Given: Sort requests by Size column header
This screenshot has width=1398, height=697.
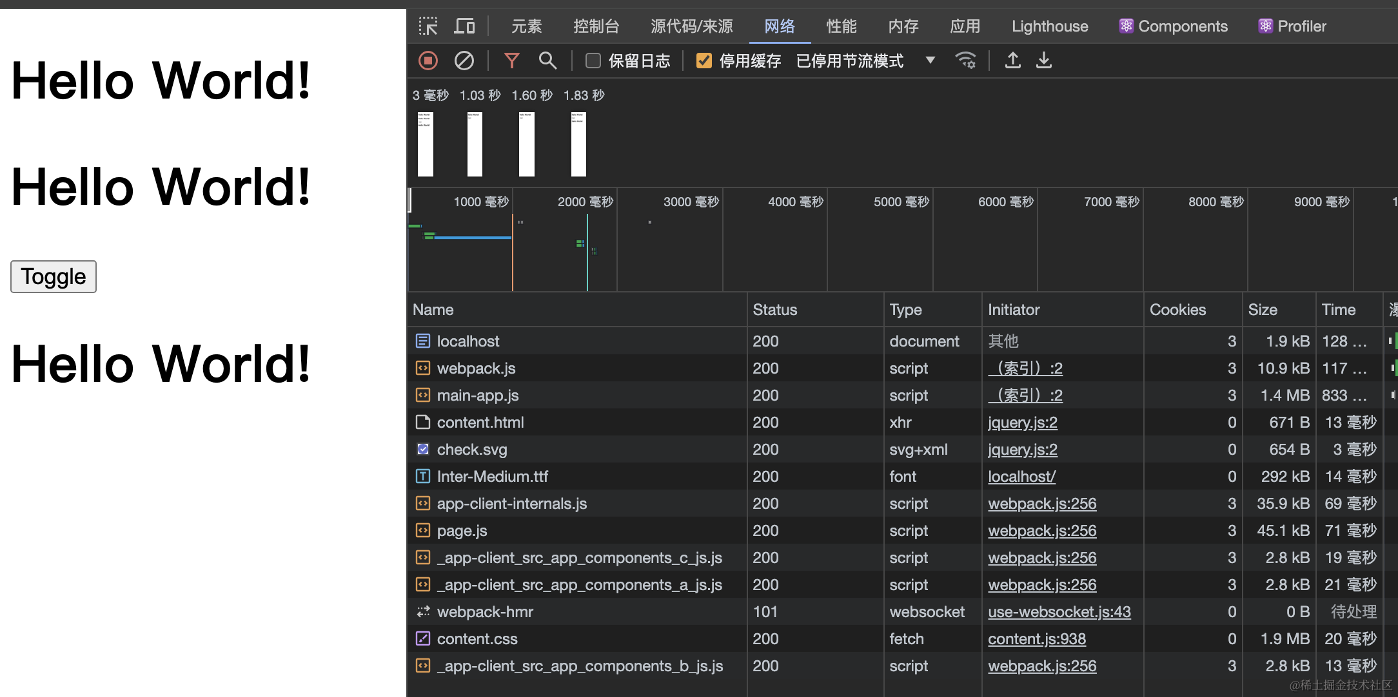Looking at the screenshot, I should [1262, 310].
